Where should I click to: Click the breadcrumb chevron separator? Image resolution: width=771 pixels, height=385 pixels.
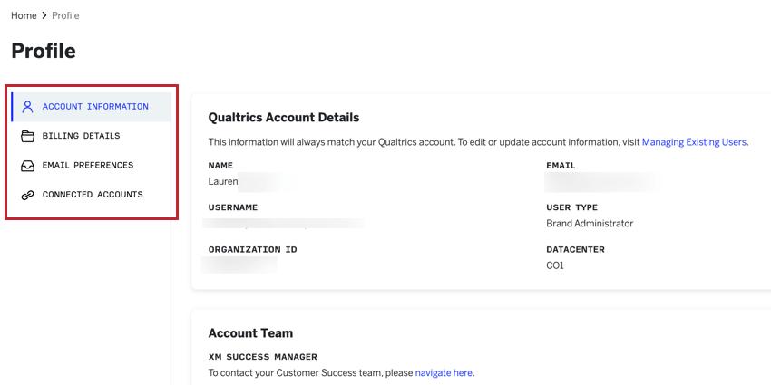[x=44, y=15]
